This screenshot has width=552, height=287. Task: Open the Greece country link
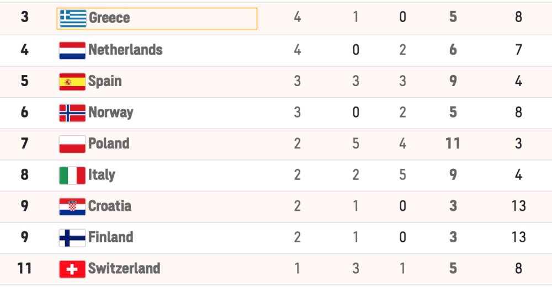click(109, 18)
